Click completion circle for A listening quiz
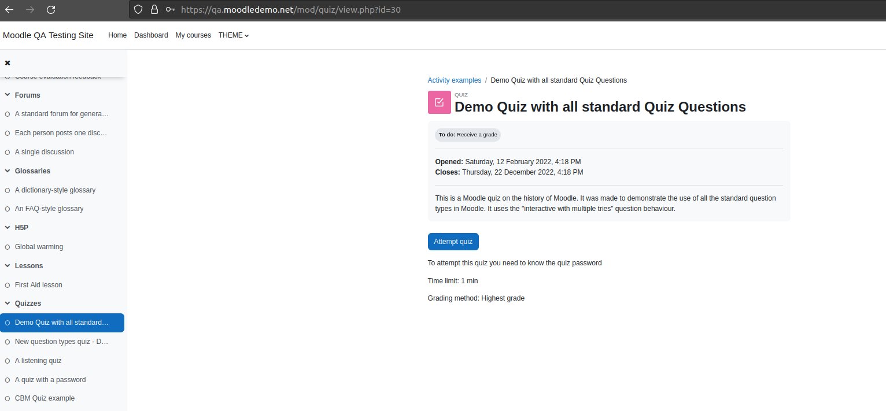 pos(8,361)
